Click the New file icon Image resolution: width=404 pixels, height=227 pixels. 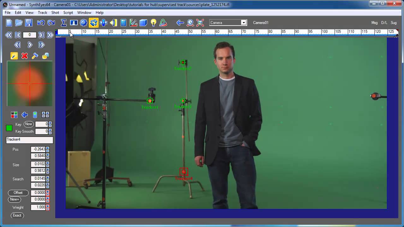tap(9, 23)
